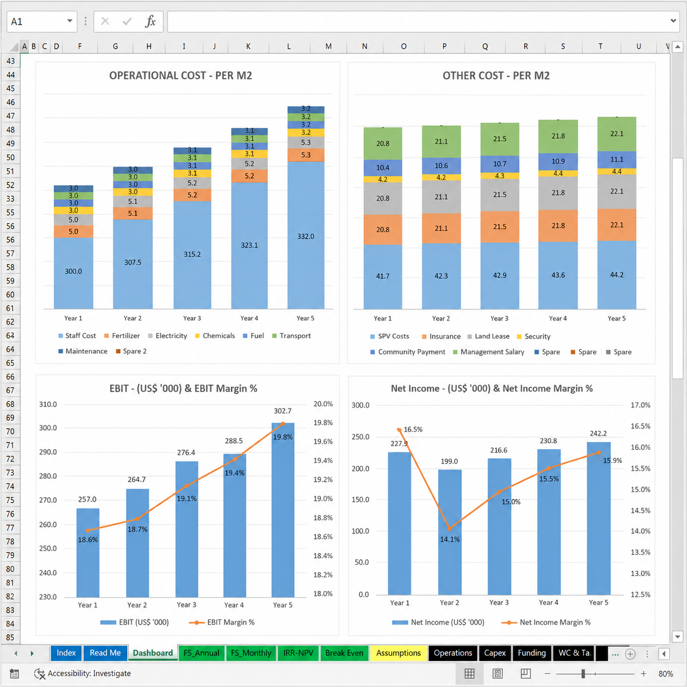Screen dimensions: 687x687
Task: Click EBIT - (US$ '000) & EBIT Margin % title
Action: (x=183, y=388)
